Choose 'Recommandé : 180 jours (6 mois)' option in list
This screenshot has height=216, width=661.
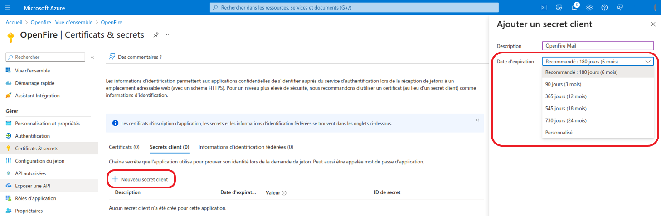point(598,72)
